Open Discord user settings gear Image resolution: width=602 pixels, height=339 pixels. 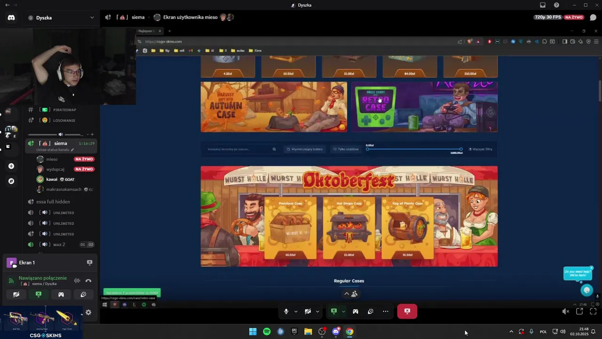pos(88,312)
